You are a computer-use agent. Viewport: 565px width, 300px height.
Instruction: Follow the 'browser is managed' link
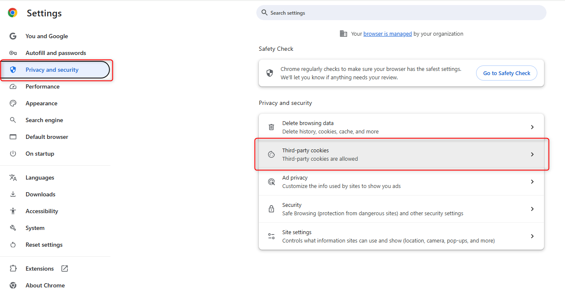point(388,34)
